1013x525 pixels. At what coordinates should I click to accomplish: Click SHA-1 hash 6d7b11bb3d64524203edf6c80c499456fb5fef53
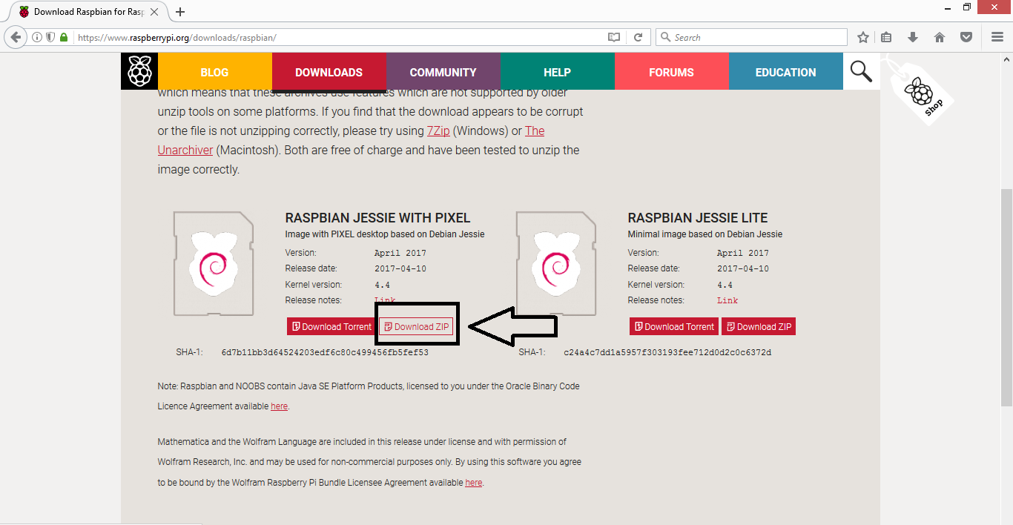click(x=325, y=352)
